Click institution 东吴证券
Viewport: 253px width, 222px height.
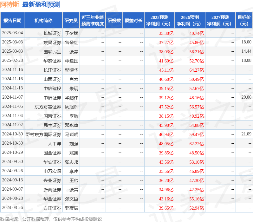click(52, 42)
